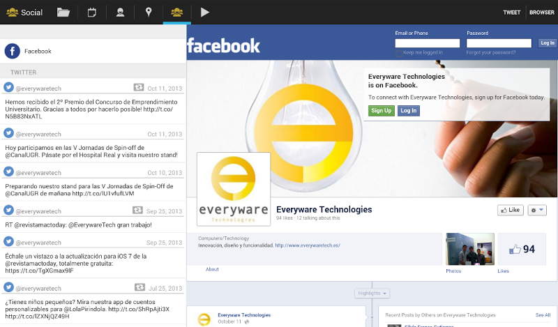Open tweet 'Preparando nuestro stand'

[89, 190]
